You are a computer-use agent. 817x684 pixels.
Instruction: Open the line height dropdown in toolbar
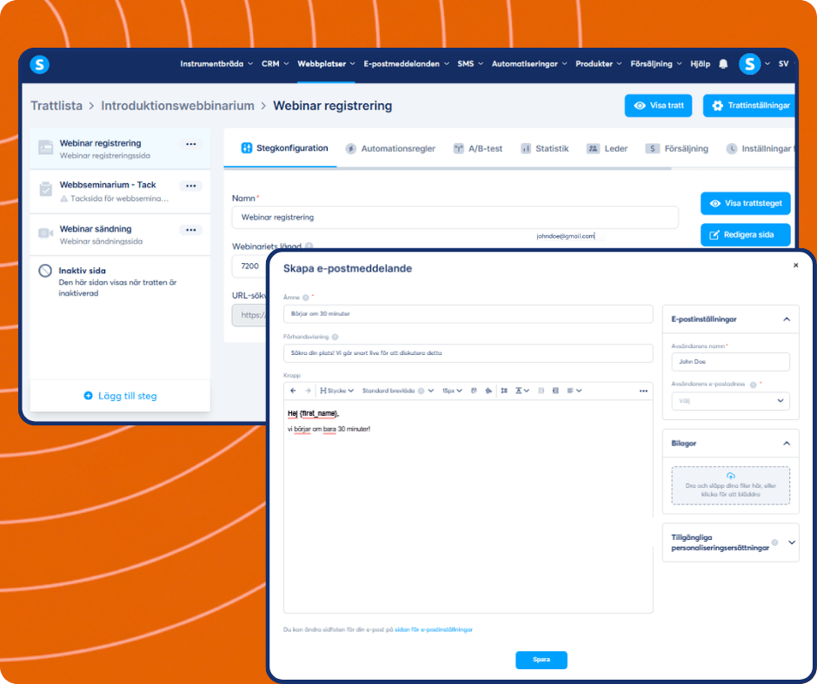click(x=522, y=391)
